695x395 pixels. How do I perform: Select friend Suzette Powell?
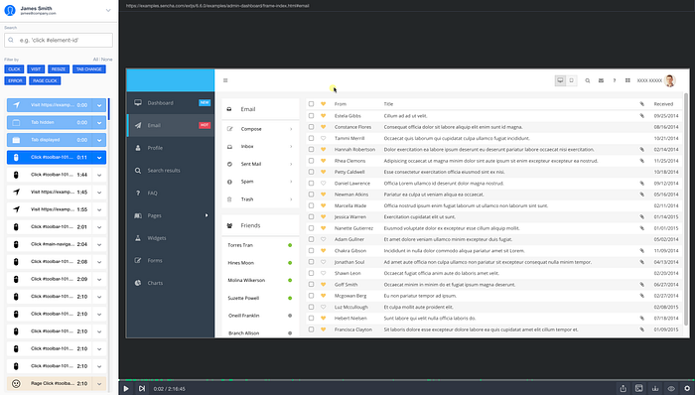(x=260, y=298)
